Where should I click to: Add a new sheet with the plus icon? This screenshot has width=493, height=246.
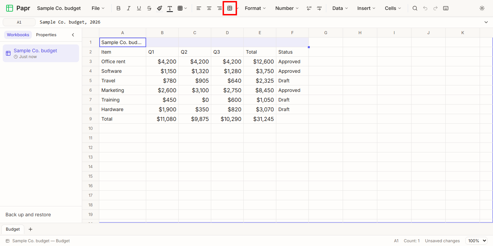click(30, 229)
